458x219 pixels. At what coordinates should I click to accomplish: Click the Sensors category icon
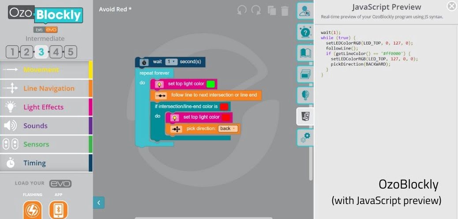click(10, 144)
